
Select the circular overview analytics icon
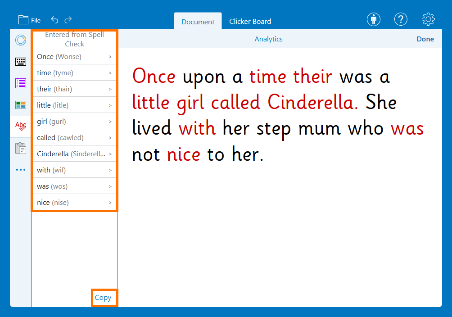coord(21,40)
